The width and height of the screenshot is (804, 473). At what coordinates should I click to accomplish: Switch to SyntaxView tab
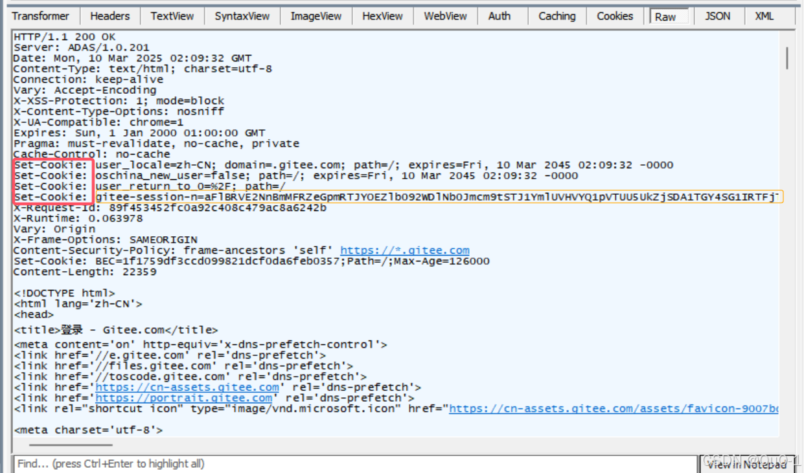pos(242,16)
